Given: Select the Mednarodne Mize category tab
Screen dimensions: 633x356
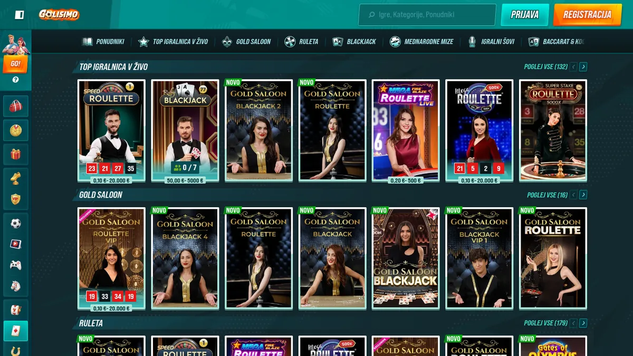Looking at the screenshot, I should pos(421,42).
